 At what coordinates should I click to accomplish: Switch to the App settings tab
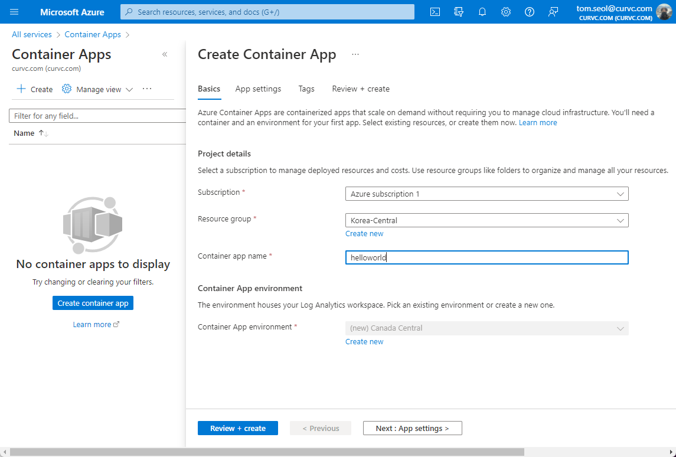pyautogui.click(x=258, y=89)
